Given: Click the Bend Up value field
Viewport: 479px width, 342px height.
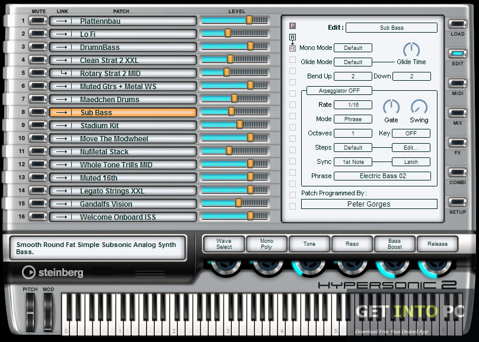Looking at the screenshot, I should (353, 76).
